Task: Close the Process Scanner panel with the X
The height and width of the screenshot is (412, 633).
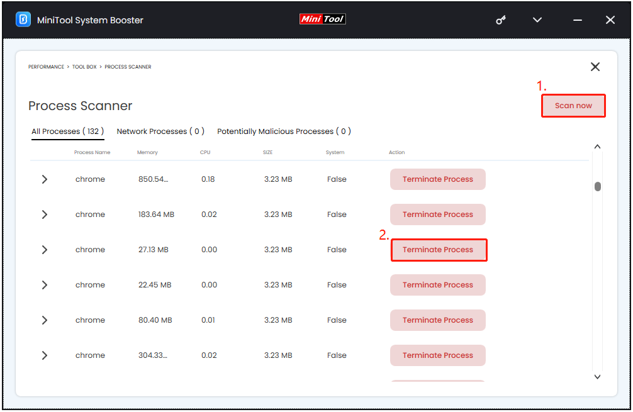Action: (595, 66)
